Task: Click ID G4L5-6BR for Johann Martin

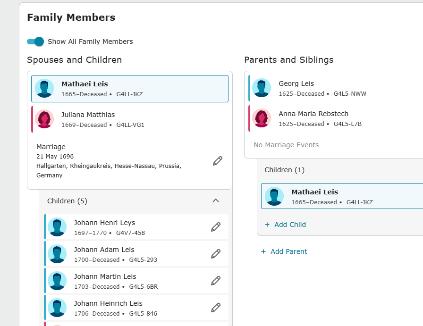Action: pyautogui.click(x=144, y=287)
